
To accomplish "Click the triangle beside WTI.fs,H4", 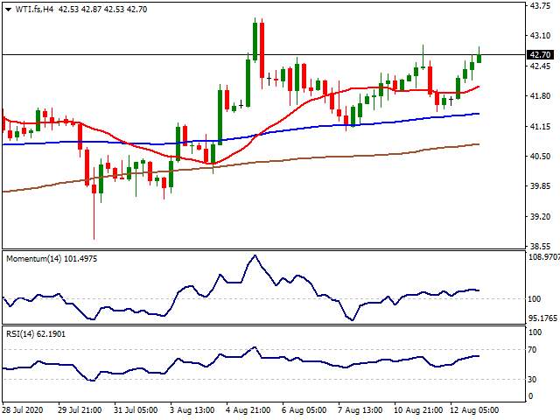I will (x=8, y=10).
